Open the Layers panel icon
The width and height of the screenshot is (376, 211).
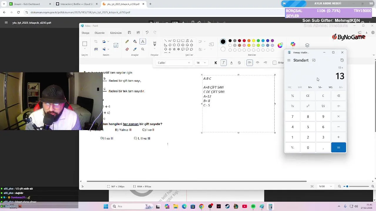pyautogui.click(x=307, y=45)
